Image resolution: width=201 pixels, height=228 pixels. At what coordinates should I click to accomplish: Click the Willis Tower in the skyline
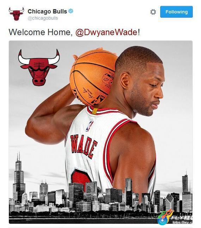[19, 177]
